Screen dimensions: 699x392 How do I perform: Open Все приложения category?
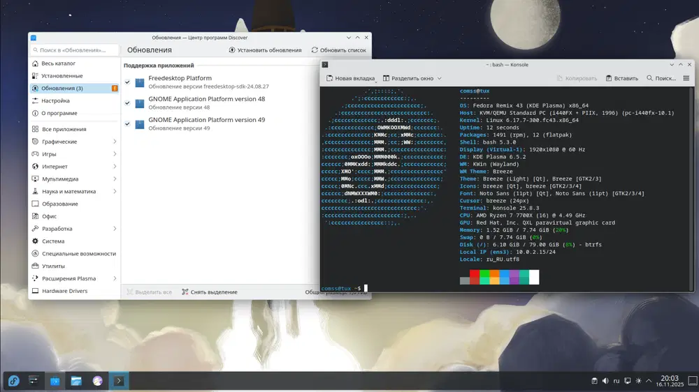(75, 129)
